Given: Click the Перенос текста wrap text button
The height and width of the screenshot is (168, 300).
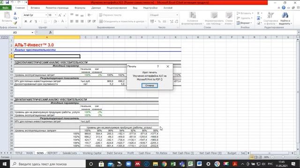Looking at the screenshot, I should pos(111,15).
